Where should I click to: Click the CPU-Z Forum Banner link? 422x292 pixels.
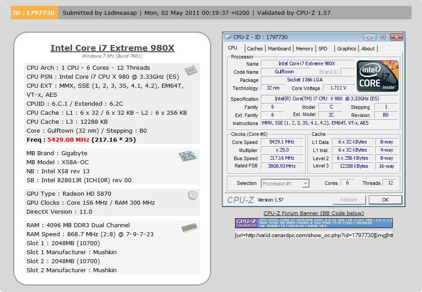[313, 213]
